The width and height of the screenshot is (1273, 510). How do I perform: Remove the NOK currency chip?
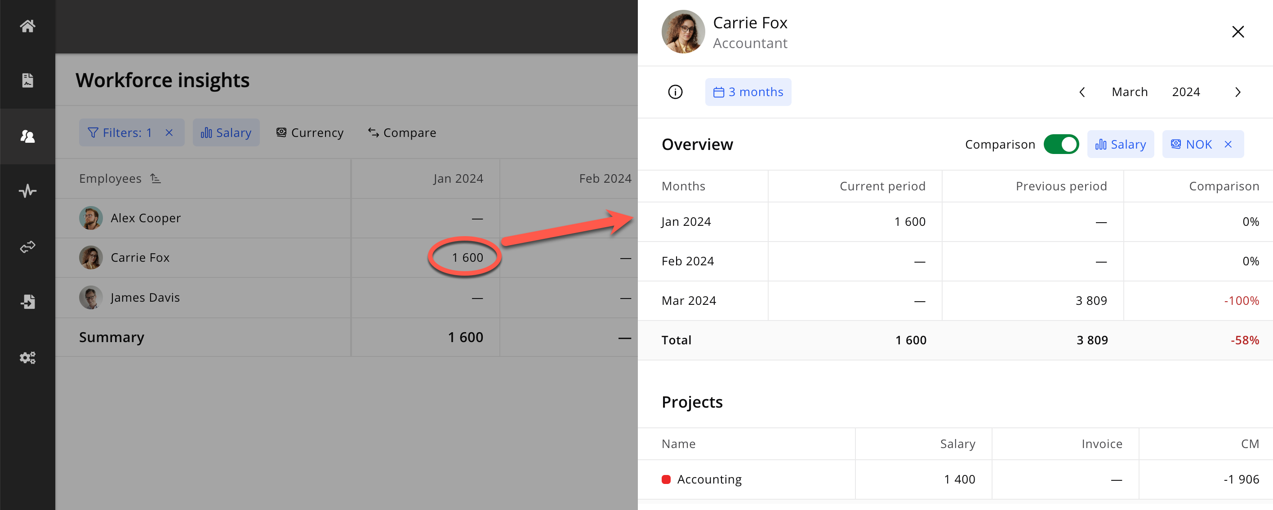pos(1228,144)
